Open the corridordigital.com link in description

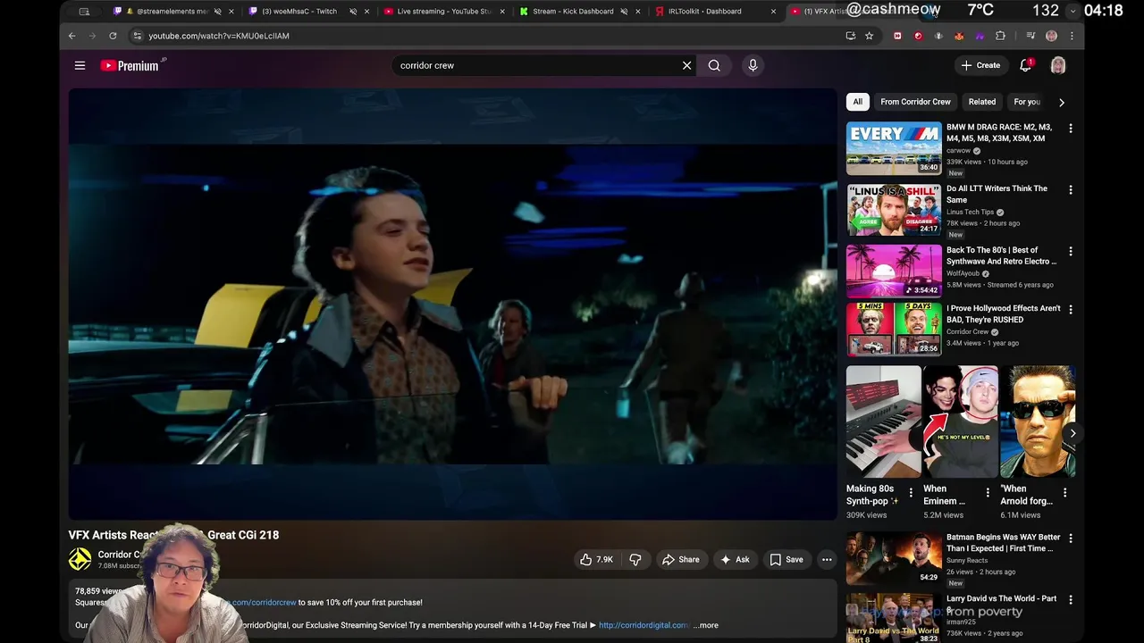pyautogui.click(x=643, y=625)
